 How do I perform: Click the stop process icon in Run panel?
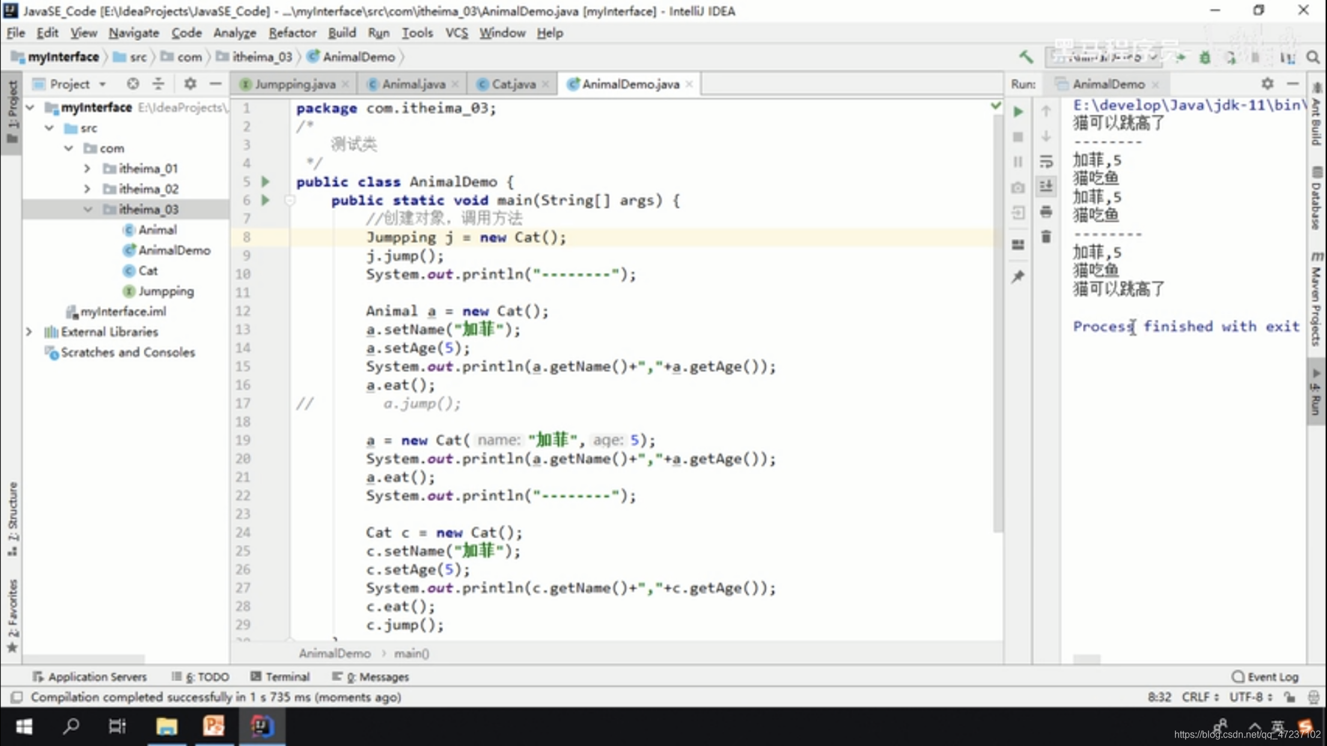click(1018, 137)
